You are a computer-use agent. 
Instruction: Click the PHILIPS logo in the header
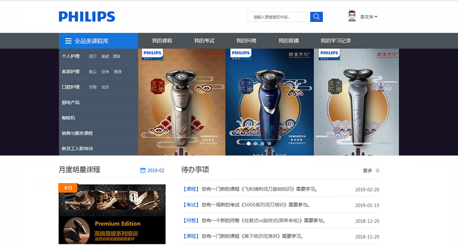[87, 17]
